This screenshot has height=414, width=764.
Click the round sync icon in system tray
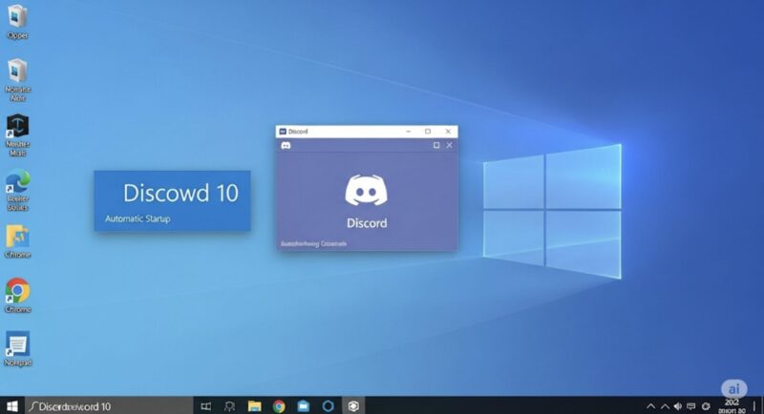(x=706, y=406)
